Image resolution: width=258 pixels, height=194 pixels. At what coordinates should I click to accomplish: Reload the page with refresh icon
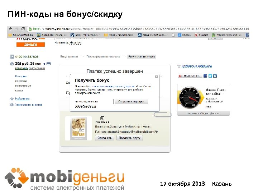click(x=23, y=29)
